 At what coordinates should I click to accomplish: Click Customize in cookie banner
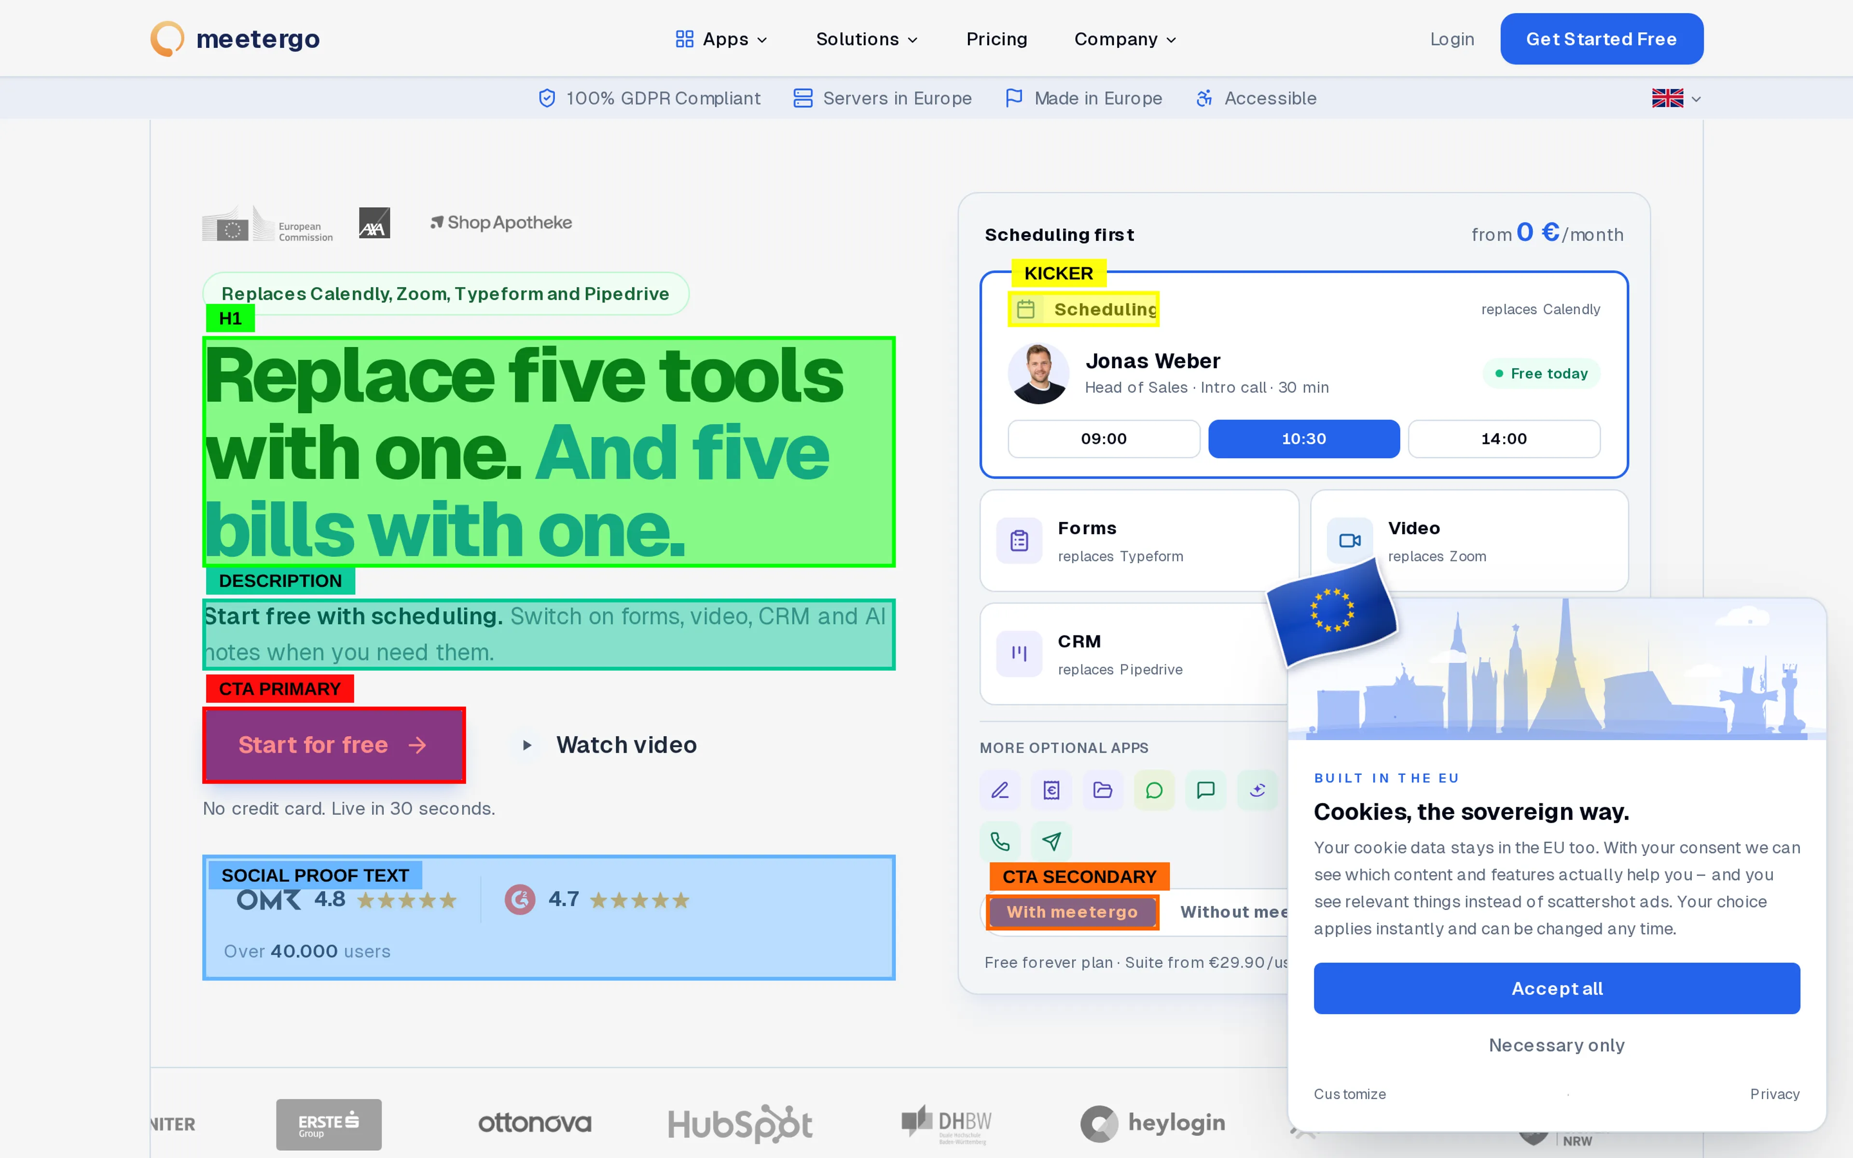point(1350,1094)
